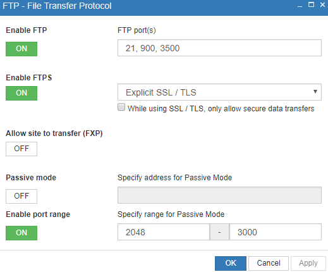The width and height of the screenshot is (328, 272).
Task: Click the port range end field showing 3000
Action: click(276, 232)
